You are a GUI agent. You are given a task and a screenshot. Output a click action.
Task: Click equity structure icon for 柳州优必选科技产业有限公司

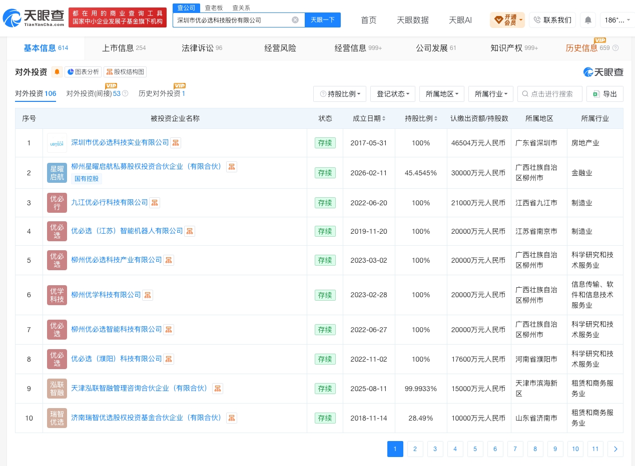[x=169, y=260]
